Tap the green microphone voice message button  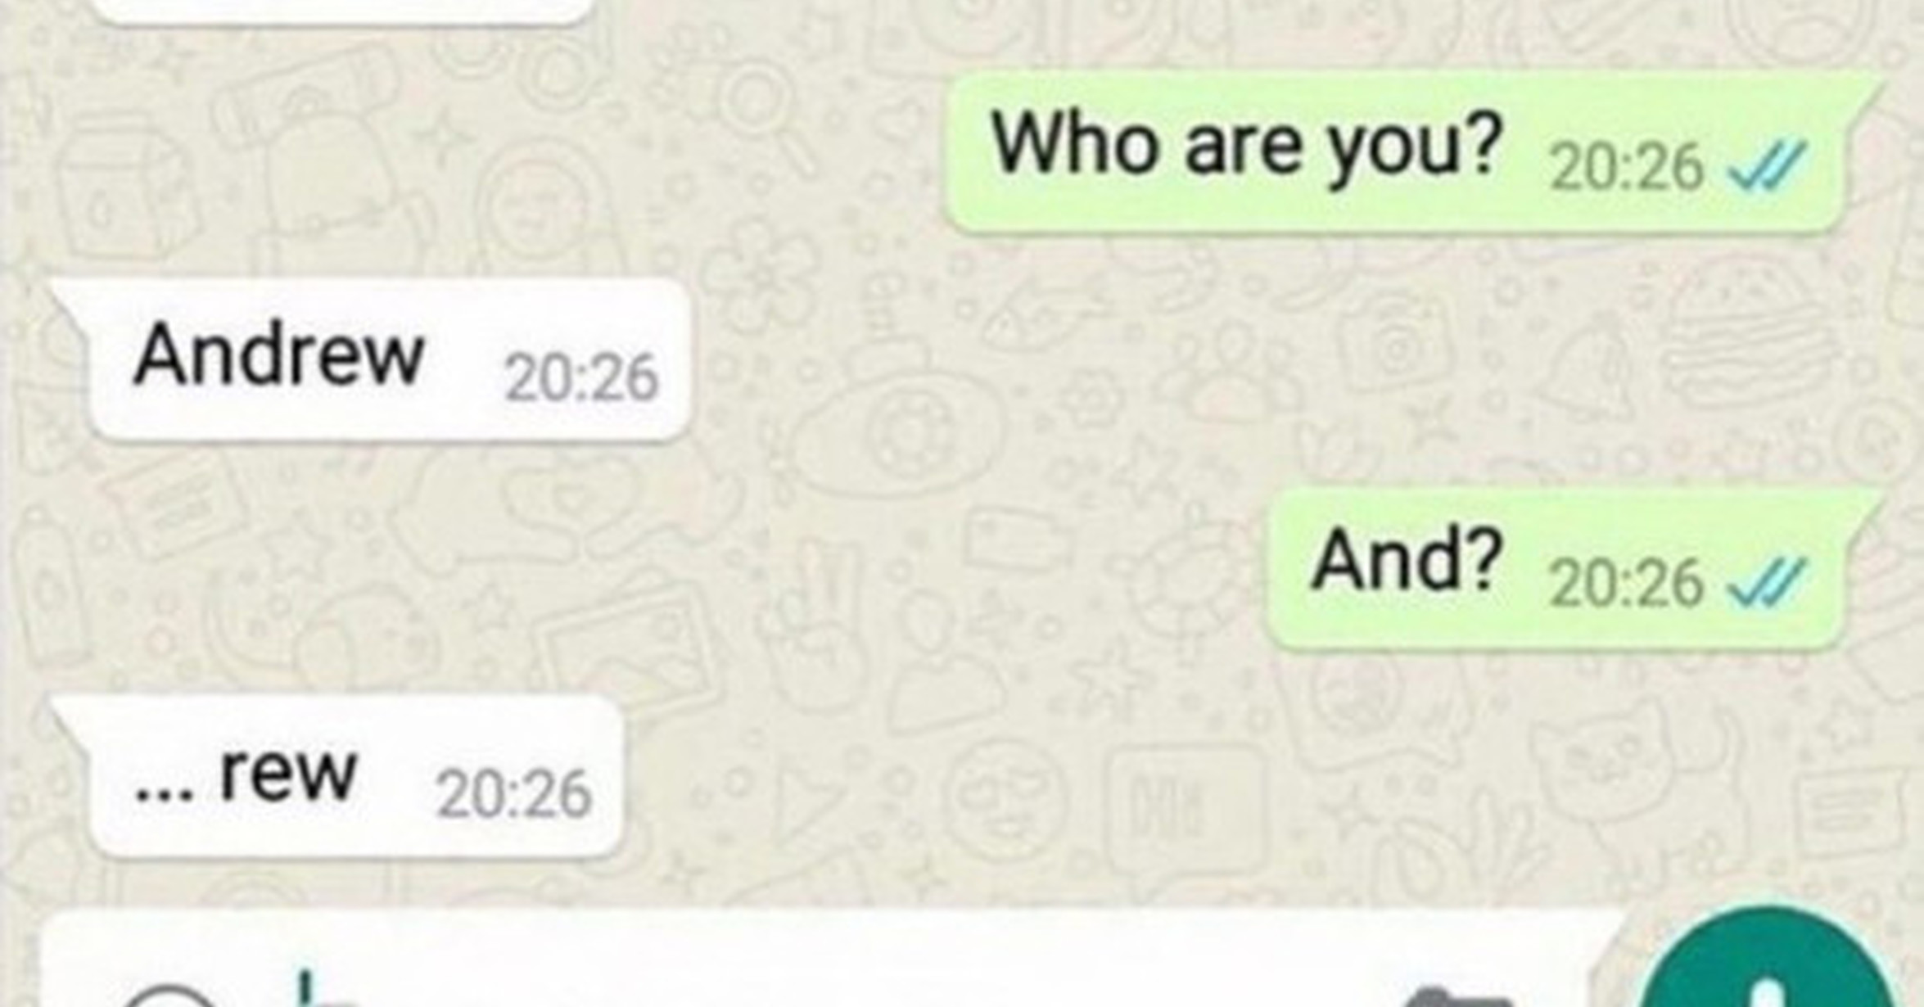[x=1768, y=962]
